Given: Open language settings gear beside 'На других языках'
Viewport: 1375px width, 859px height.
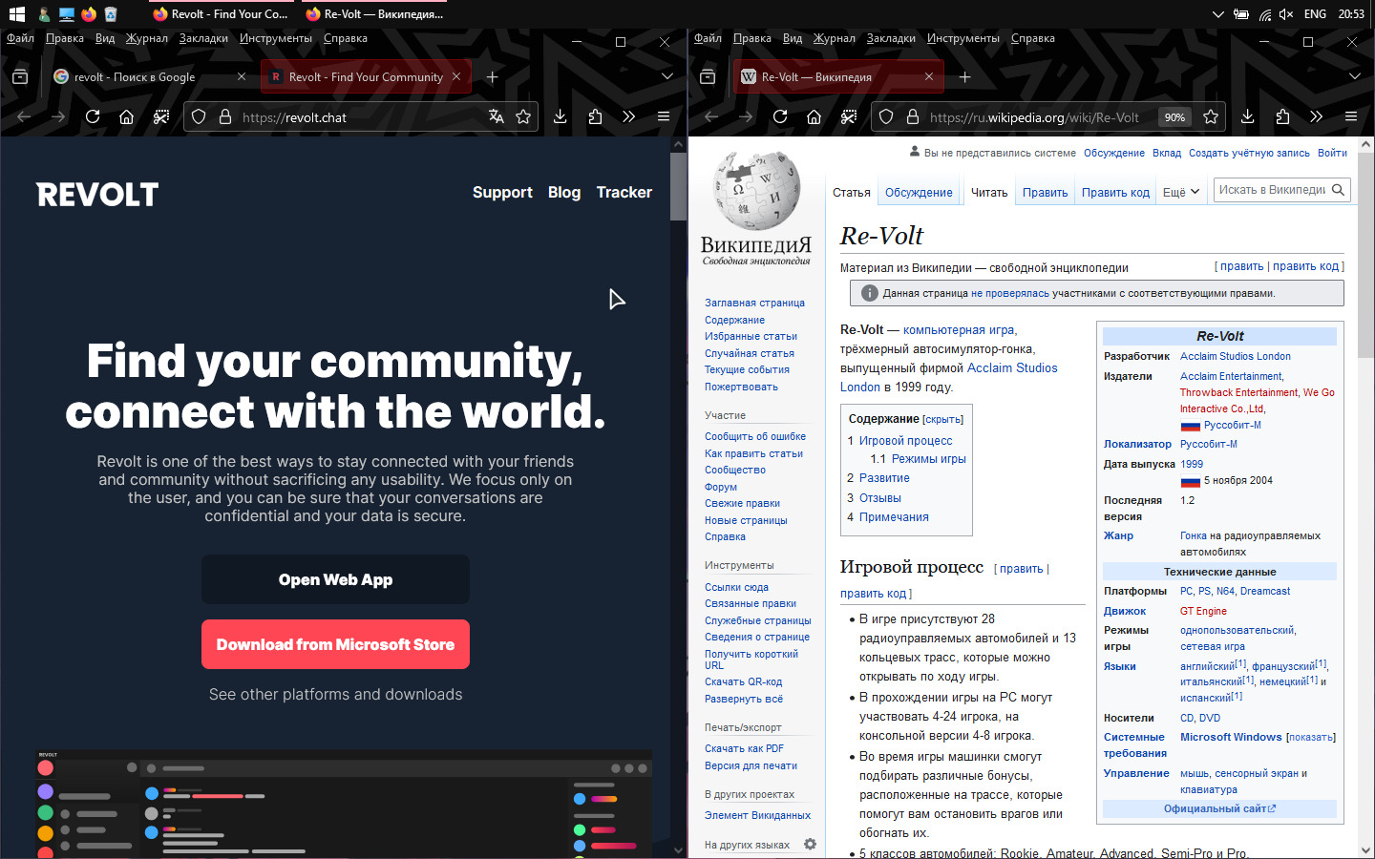Looking at the screenshot, I should click(810, 844).
